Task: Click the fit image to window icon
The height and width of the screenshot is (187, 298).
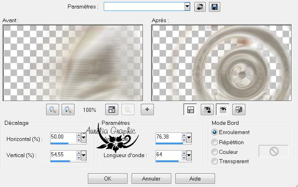Action: click(x=111, y=109)
